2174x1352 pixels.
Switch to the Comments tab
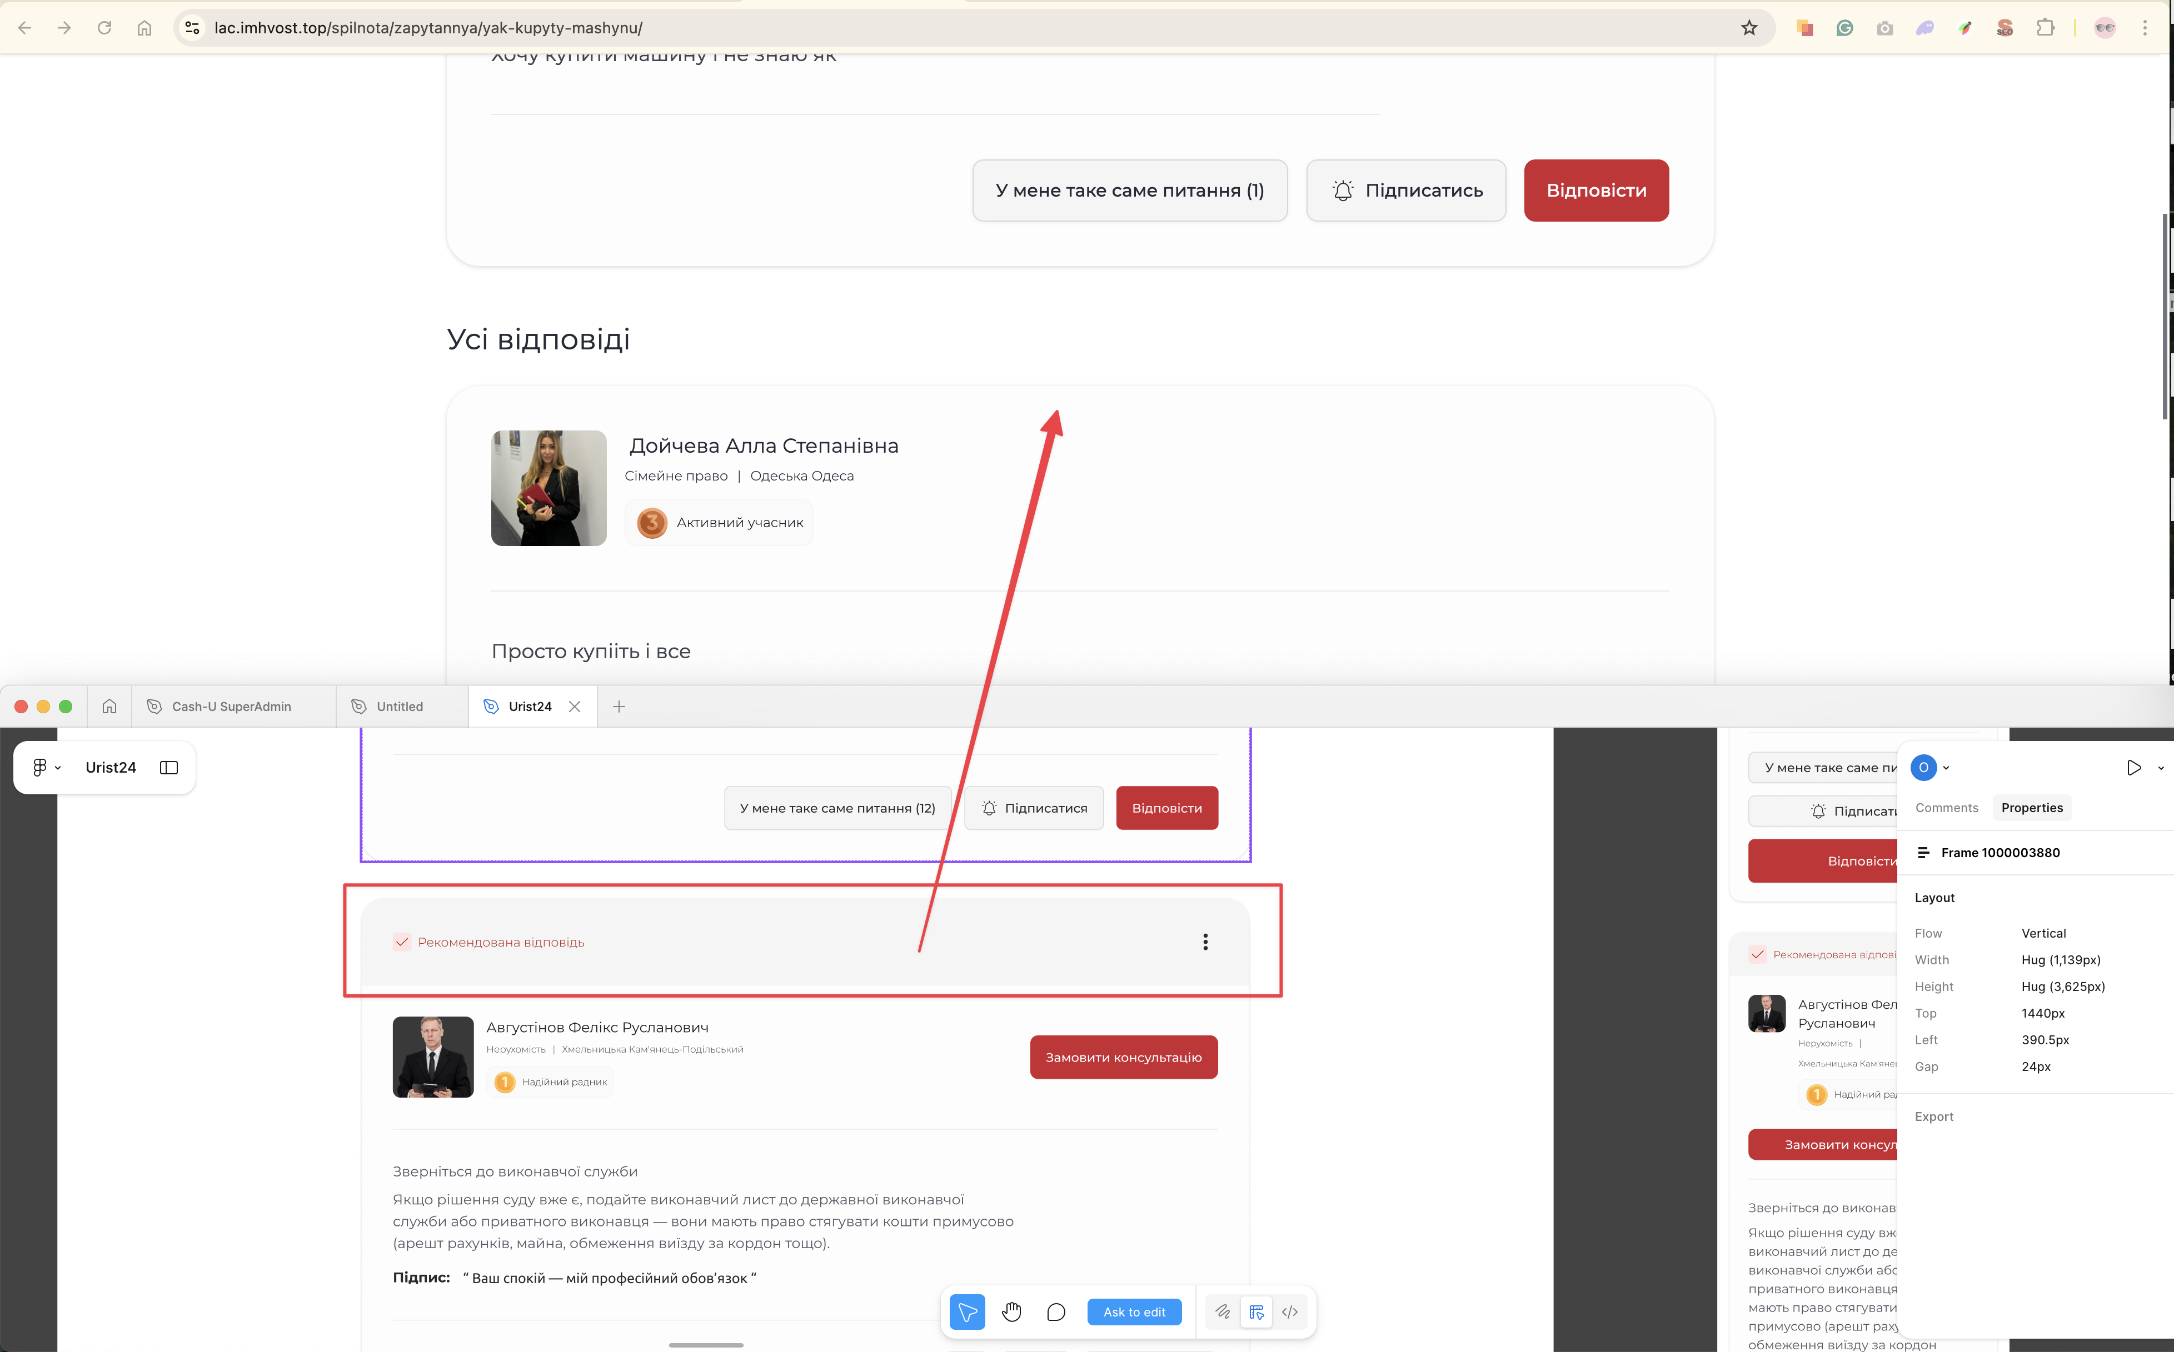pyautogui.click(x=1946, y=808)
